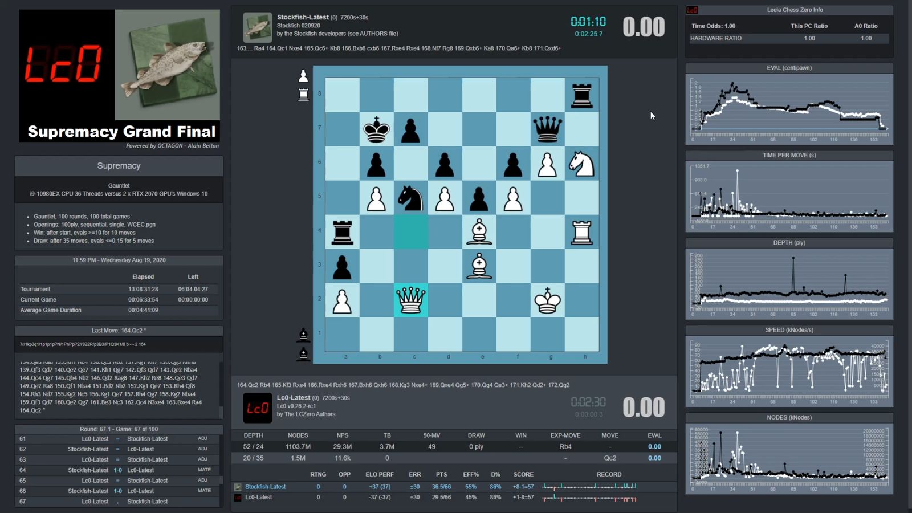
Task: Select the white pawn on a2
Action: pos(342,300)
